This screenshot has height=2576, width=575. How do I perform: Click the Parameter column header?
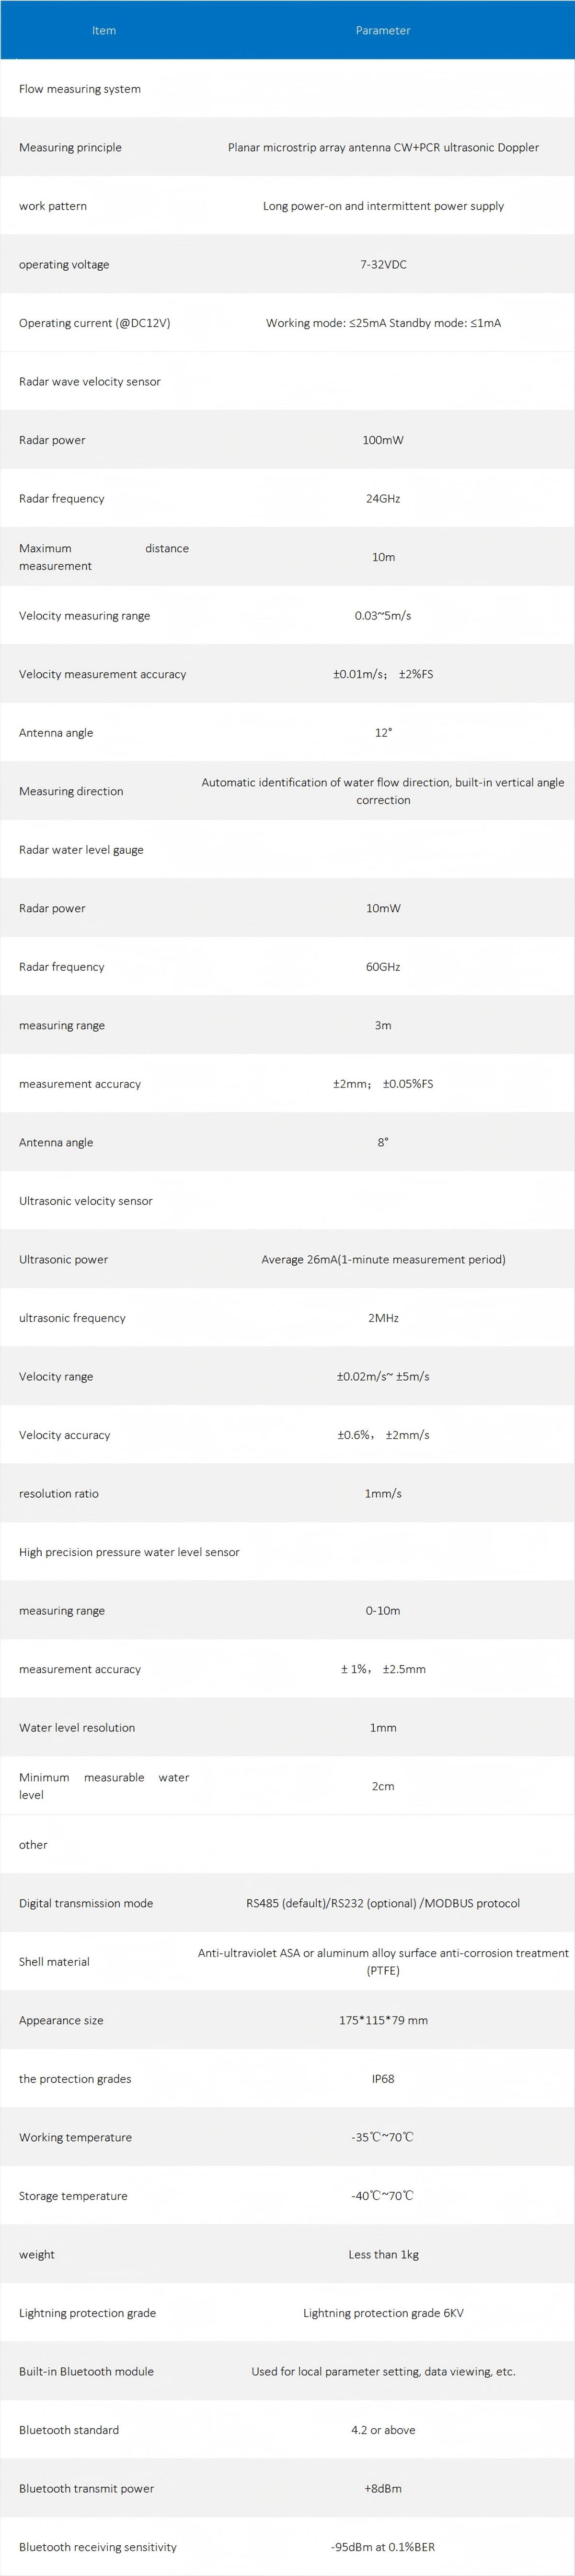tap(382, 30)
